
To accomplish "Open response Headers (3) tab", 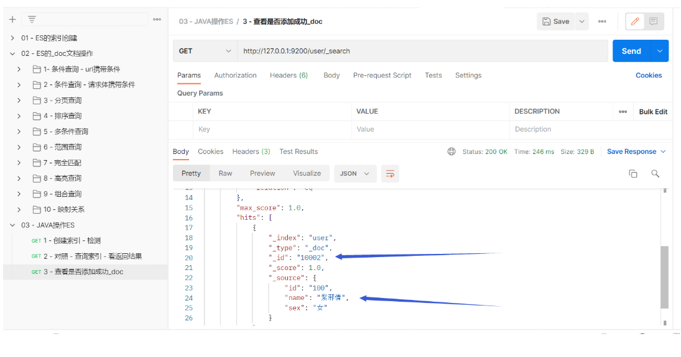I will point(251,152).
